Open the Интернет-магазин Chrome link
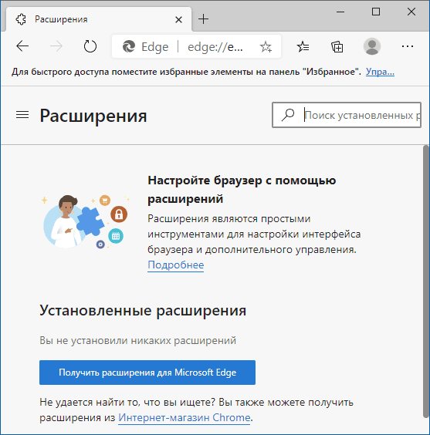The image size is (430, 435). (185, 417)
